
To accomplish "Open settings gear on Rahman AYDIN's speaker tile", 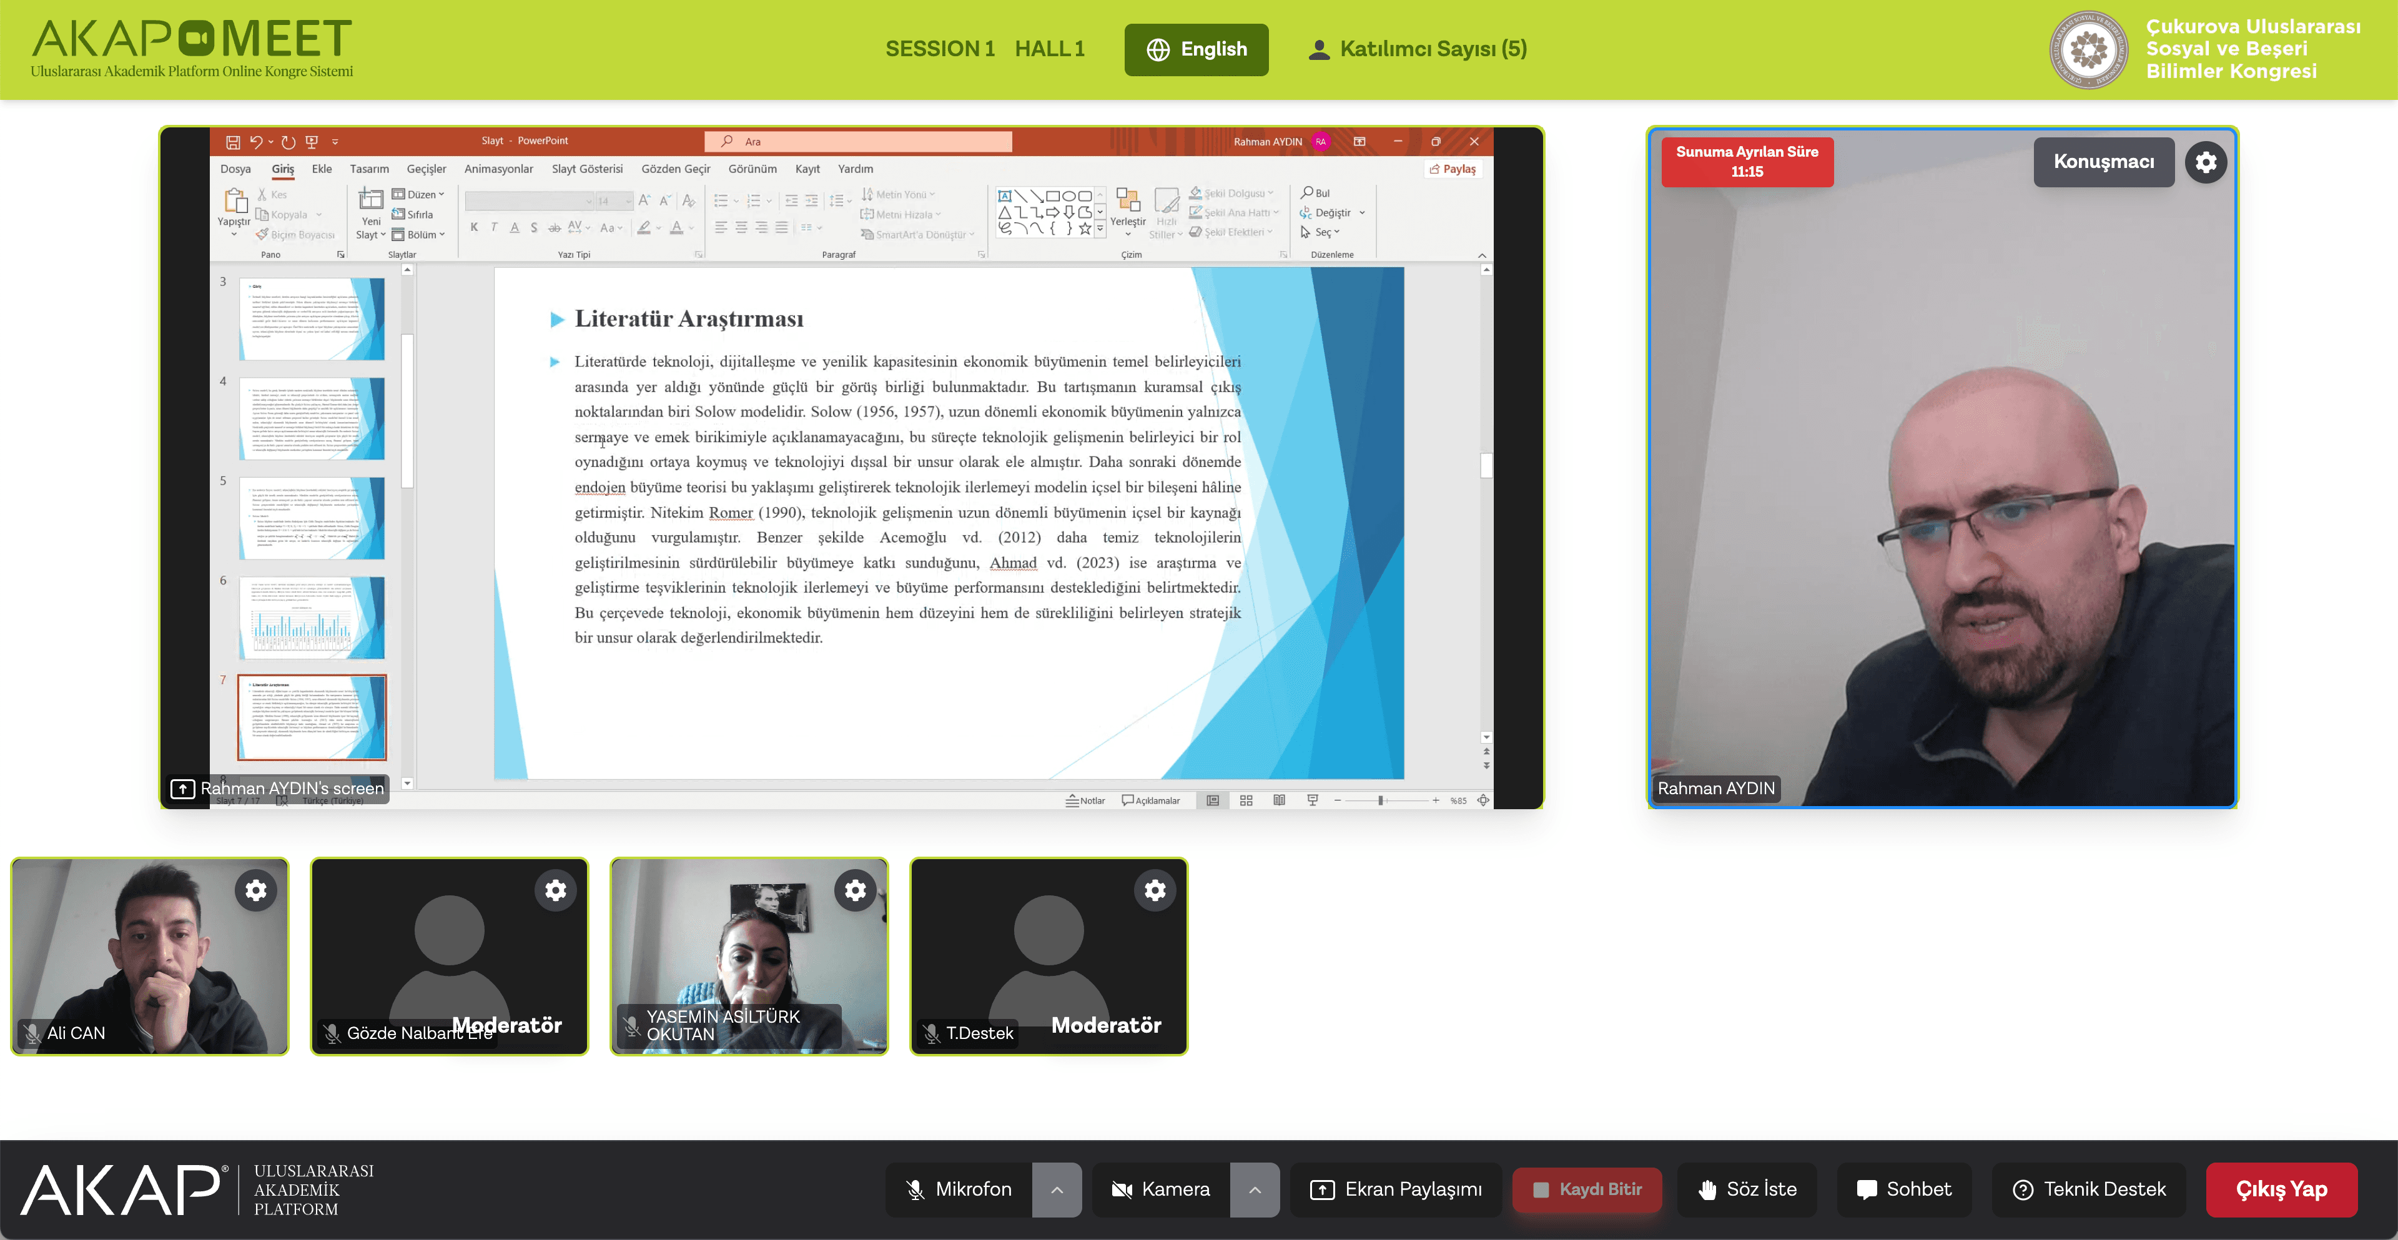I will 2206,162.
